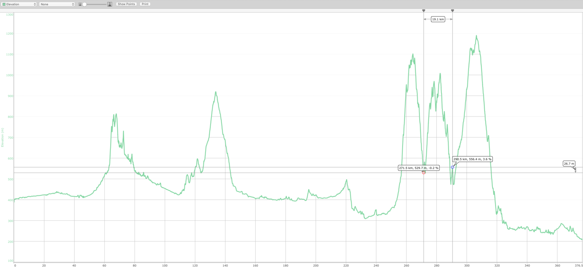Screen dimensions: 583x269
Task: Click the 271.5 km, 529.7 m tooltip
Action: (419, 168)
